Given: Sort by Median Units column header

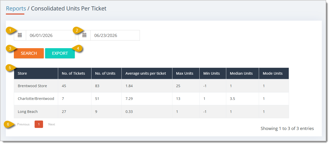Looking at the screenshot, I should pyautogui.click(x=242, y=73).
